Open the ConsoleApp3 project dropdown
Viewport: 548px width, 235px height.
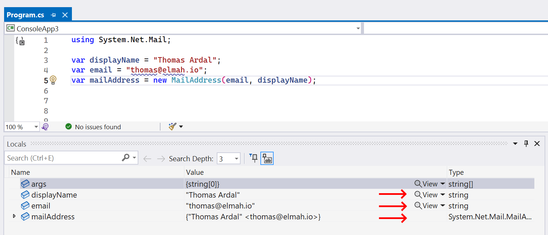(x=358, y=29)
